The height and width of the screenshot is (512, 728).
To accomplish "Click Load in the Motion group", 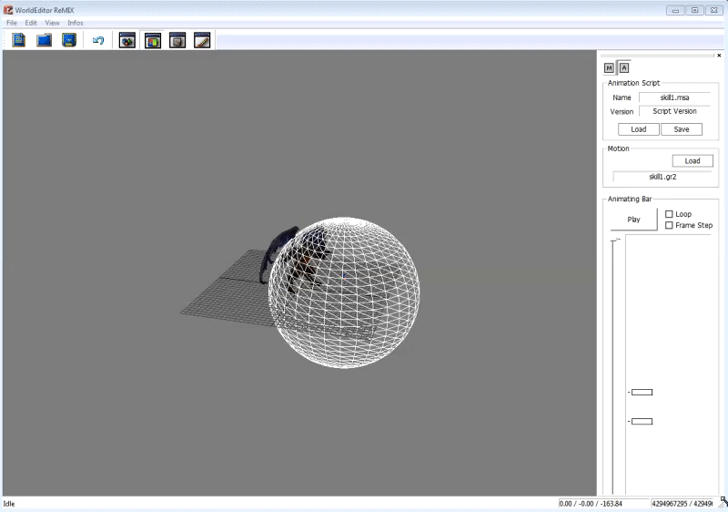I will click(693, 160).
